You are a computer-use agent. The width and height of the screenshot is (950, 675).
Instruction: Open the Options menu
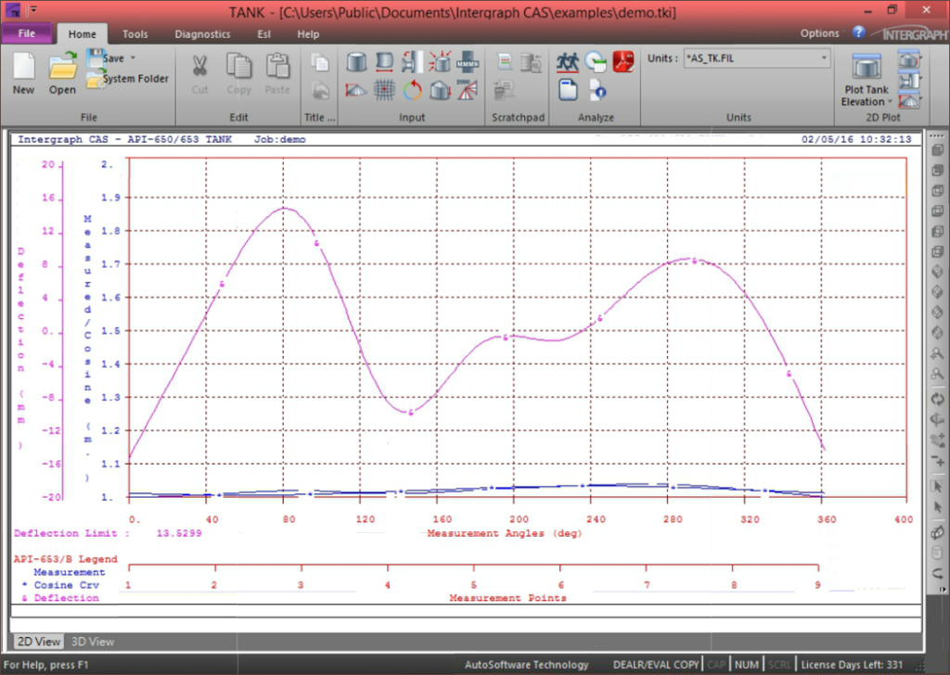tap(820, 33)
